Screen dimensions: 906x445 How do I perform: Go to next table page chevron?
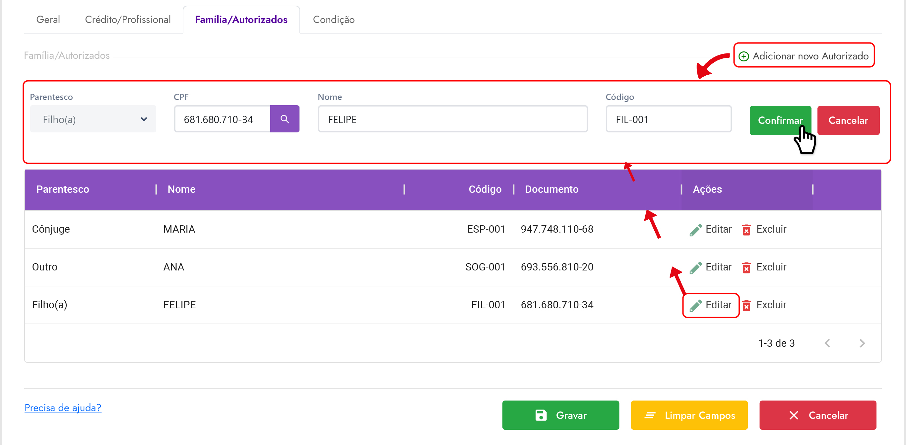coord(862,343)
